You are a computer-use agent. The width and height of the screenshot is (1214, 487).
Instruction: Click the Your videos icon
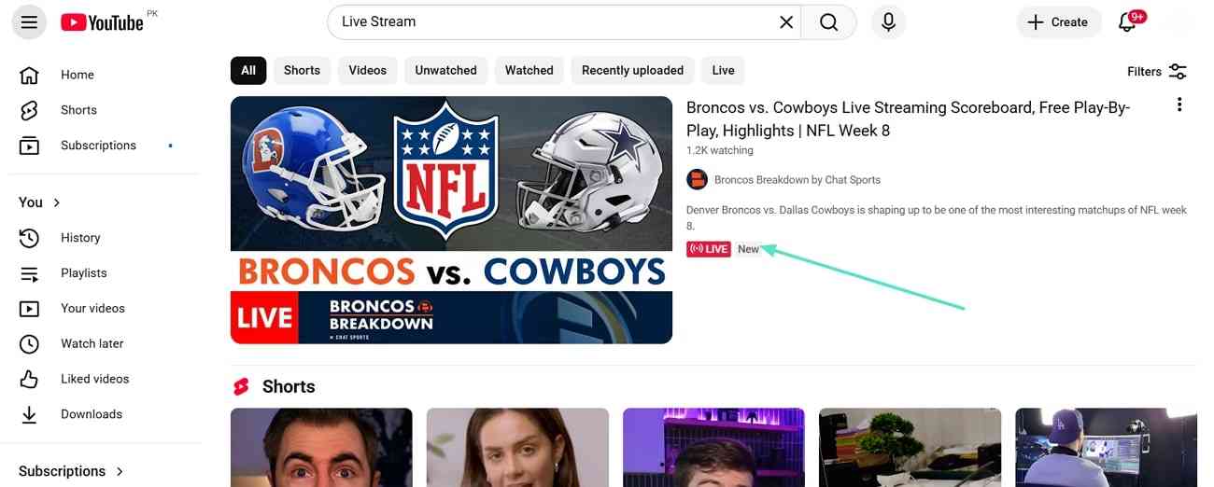[x=29, y=309]
